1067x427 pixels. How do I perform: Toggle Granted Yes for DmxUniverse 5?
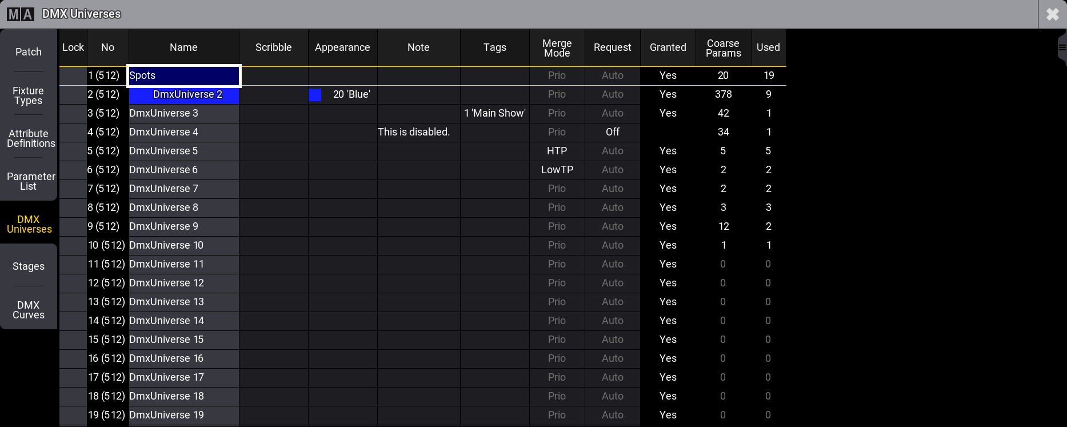(x=668, y=151)
